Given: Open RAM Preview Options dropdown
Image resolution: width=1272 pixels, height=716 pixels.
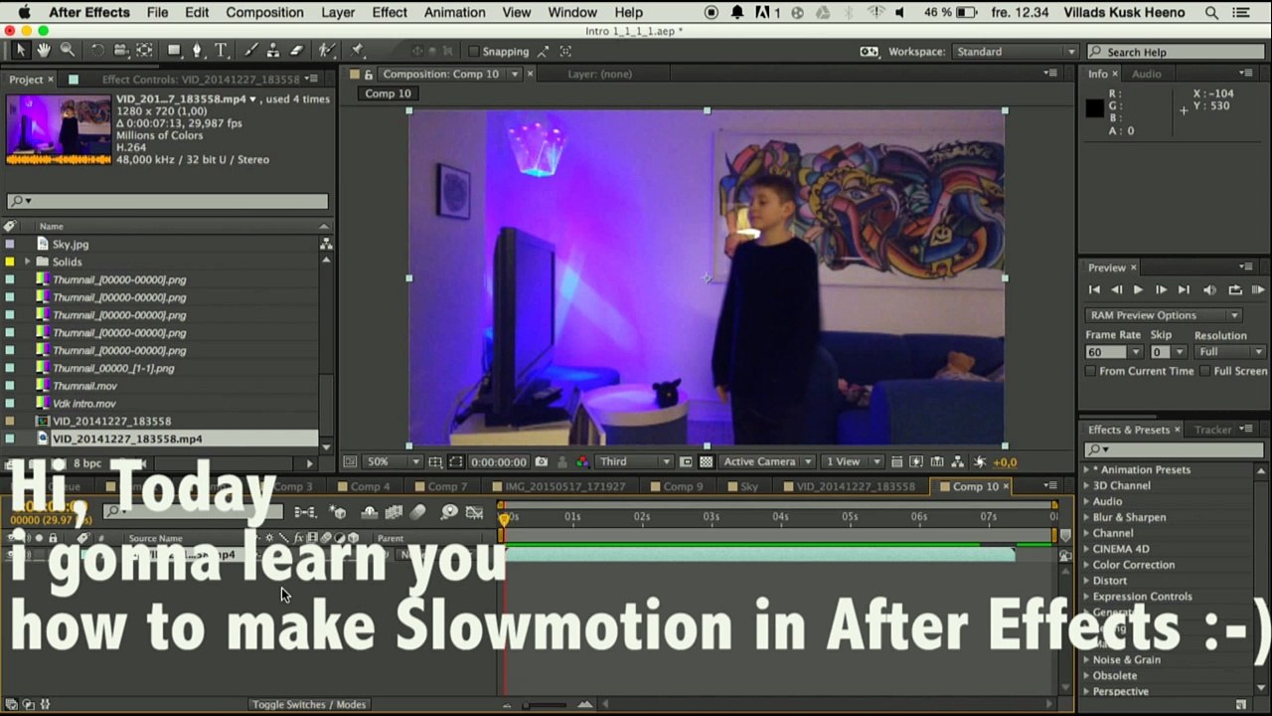Looking at the screenshot, I should click(1164, 315).
